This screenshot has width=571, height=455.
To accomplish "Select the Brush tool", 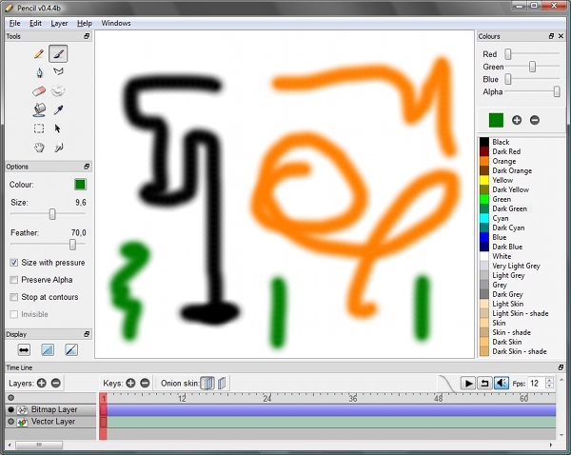I will point(58,54).
